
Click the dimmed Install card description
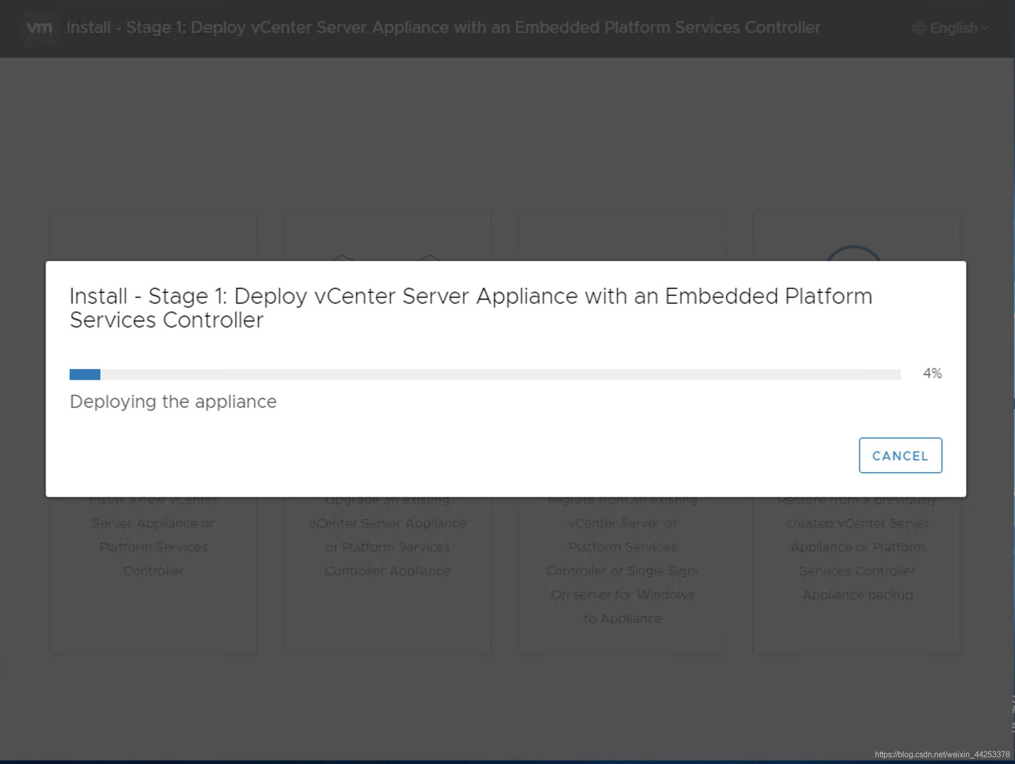coord(153,536)
